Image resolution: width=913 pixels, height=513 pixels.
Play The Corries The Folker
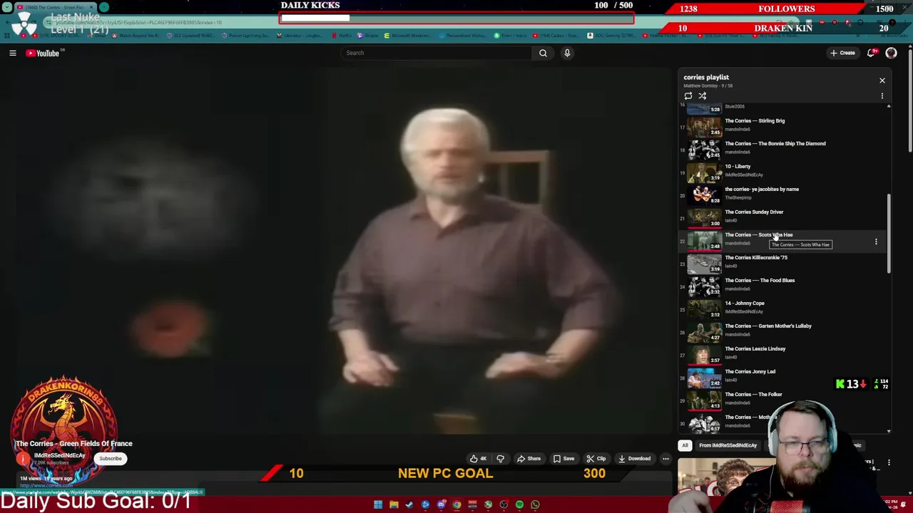coord(753,394)
